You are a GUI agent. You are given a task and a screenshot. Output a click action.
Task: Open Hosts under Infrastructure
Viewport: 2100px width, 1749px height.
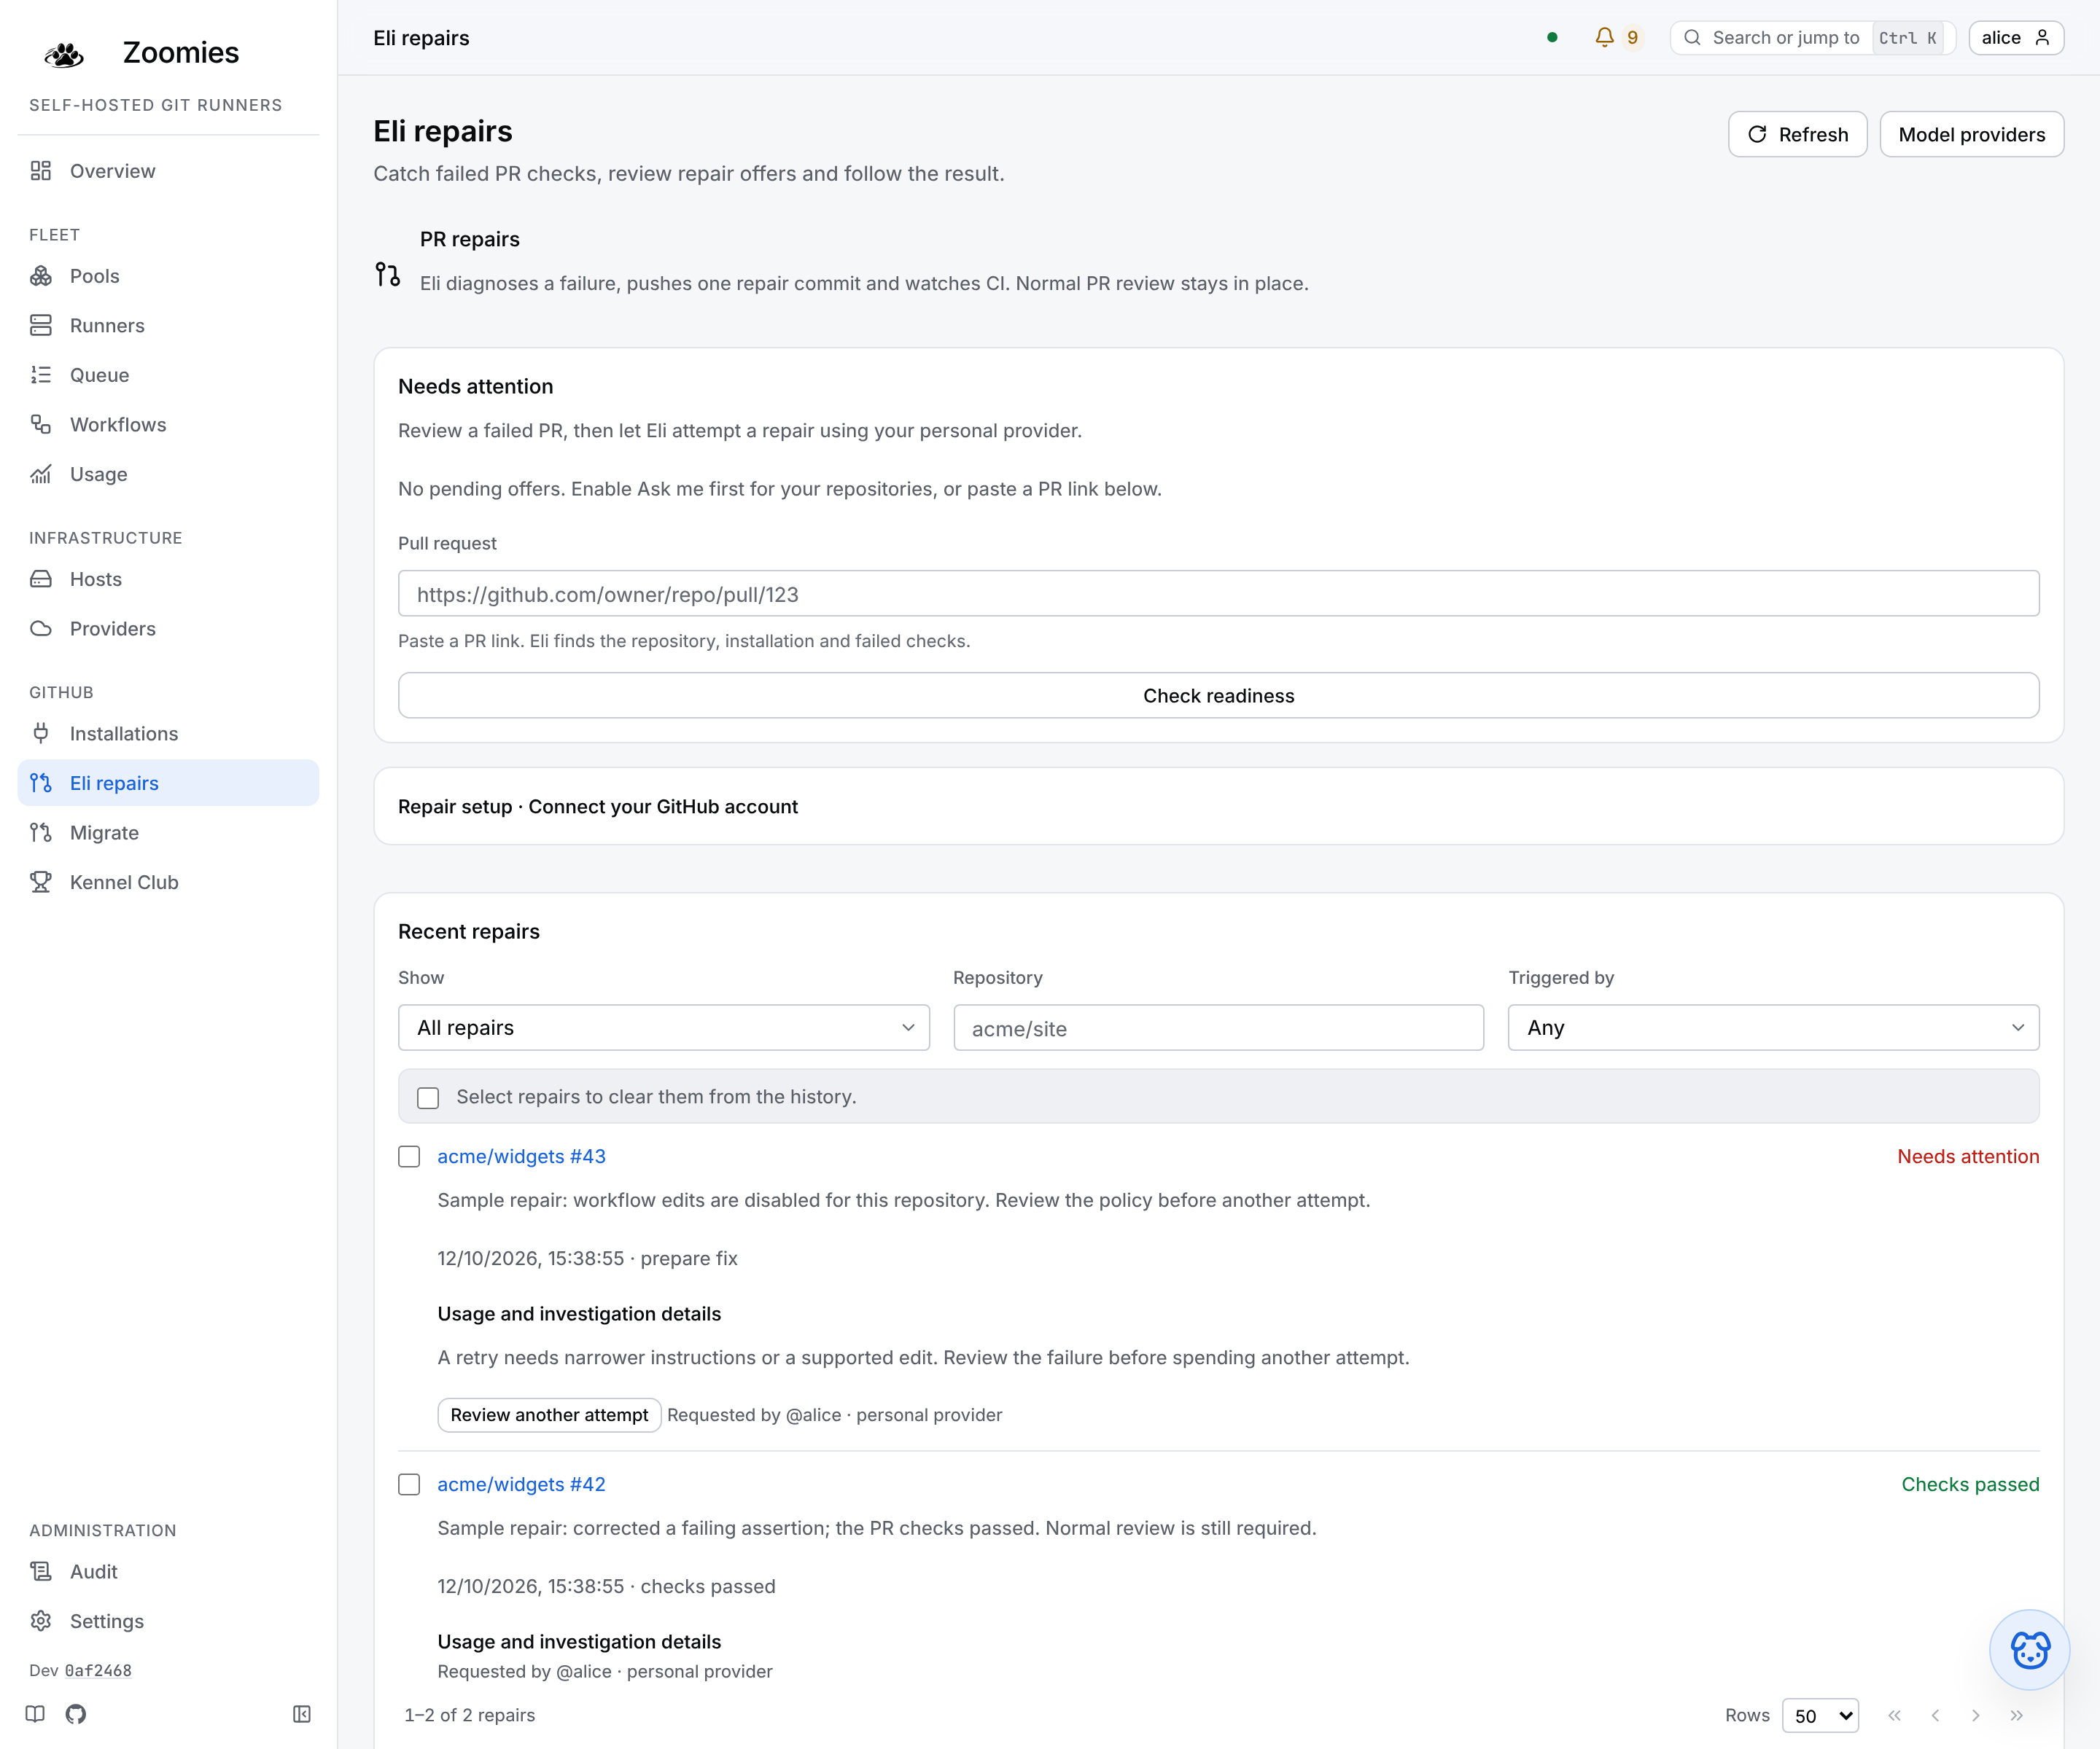tap(168, 579)
